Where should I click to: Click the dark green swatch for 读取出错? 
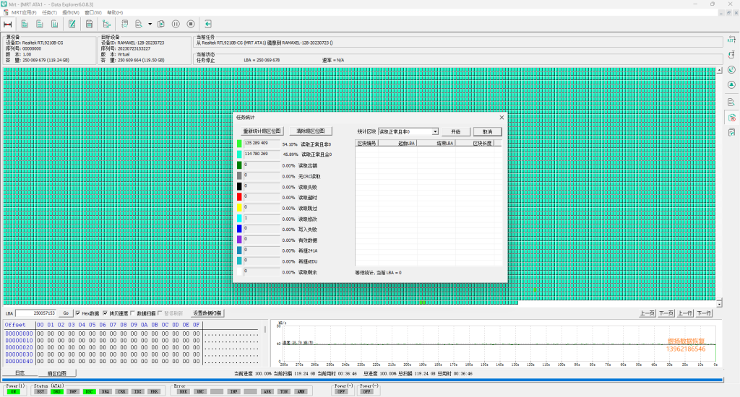(239, 165)
